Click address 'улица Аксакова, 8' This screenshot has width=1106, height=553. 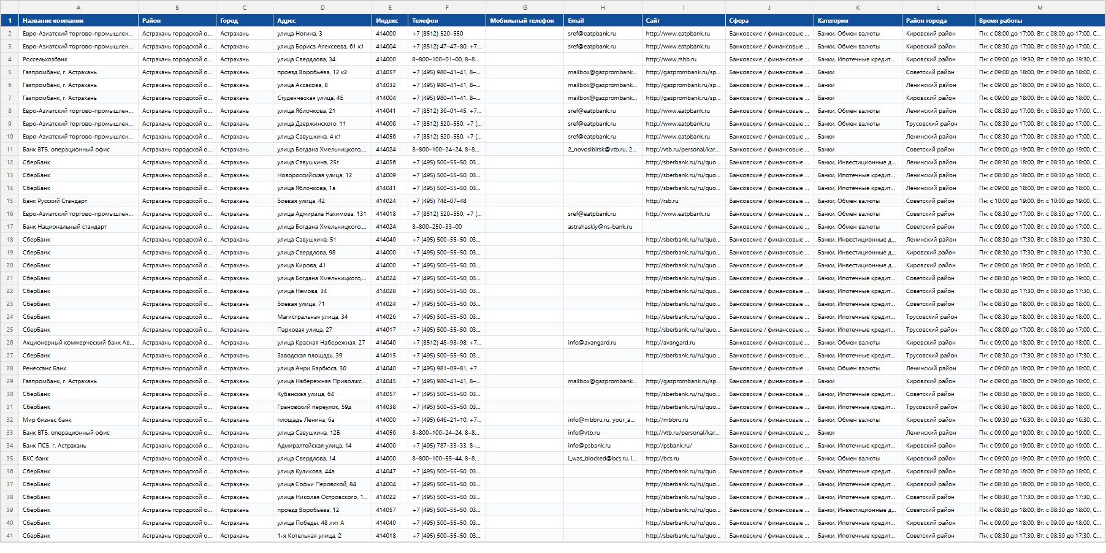[322, 85]
